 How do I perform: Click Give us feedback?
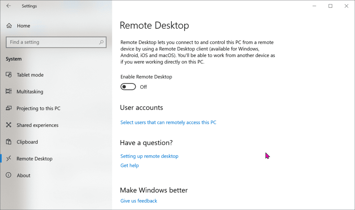pos(139,201)
